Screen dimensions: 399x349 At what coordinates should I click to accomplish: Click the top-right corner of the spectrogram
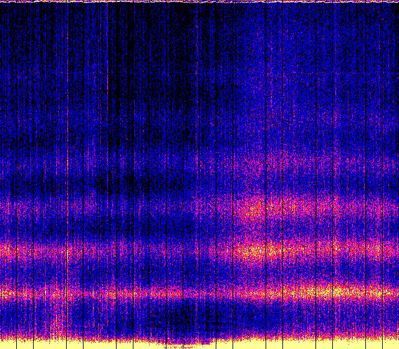(x=397, y=2)
